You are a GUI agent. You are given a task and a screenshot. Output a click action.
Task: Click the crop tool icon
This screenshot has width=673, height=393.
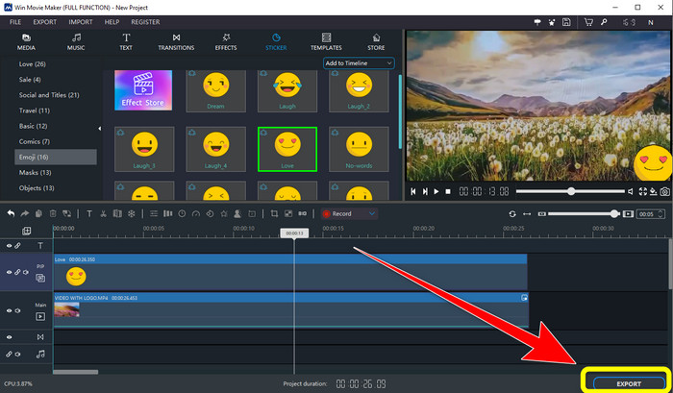(274, 213)
